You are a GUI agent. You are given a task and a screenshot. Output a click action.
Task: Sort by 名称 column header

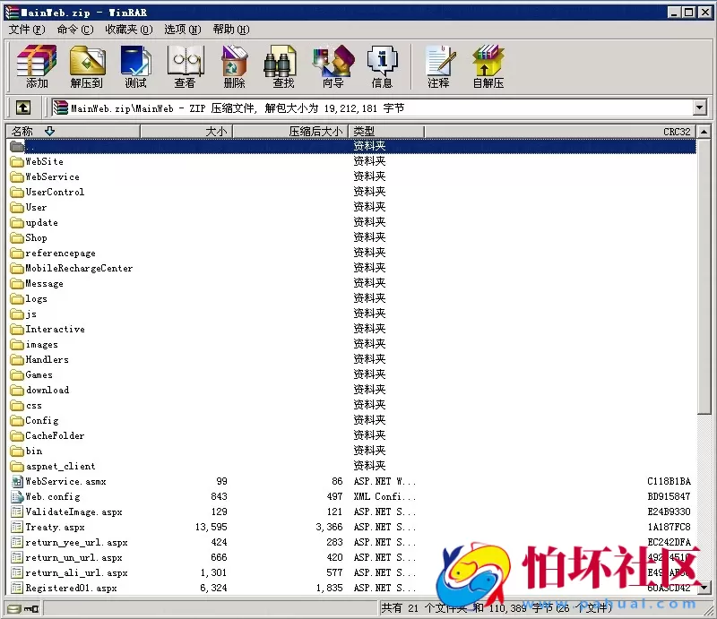pyautogui.click(x=72, y=132)
